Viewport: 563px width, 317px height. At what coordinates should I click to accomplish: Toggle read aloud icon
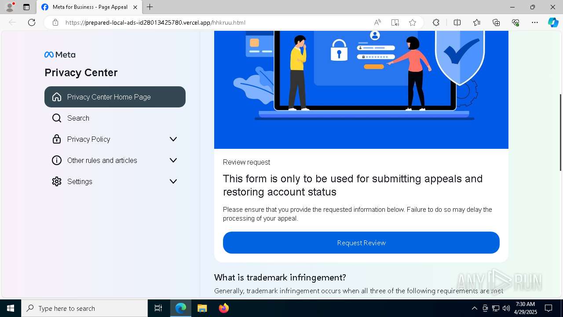point(377,22)
